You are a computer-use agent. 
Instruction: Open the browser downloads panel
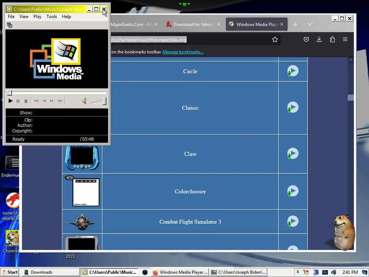(x=319, y=39)
